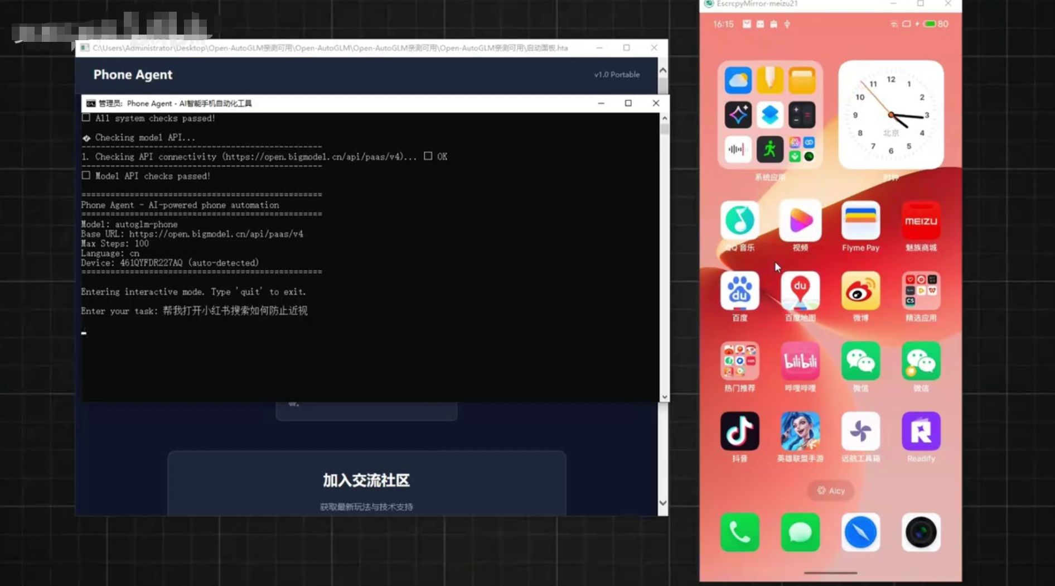This screenshot has height=586, width=1055.
Task: Click the 'Model: autoglm-phone' console line
Action: pos(129,224)
